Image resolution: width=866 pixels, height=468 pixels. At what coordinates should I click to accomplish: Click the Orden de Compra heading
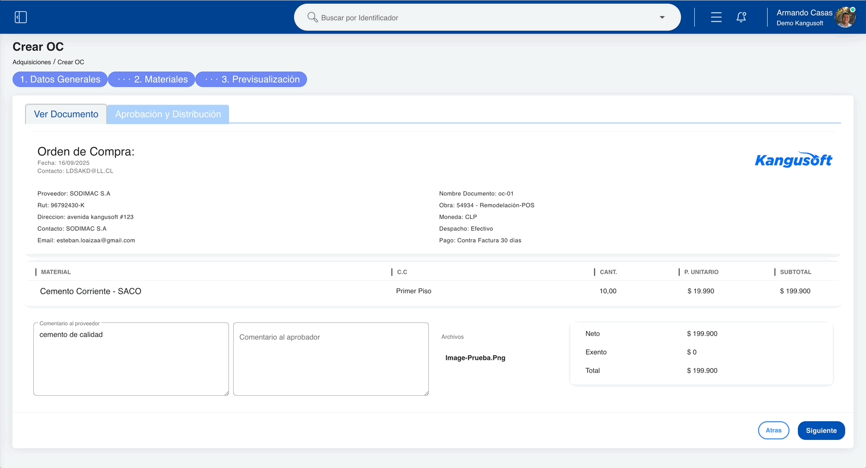tap(86, 151)
